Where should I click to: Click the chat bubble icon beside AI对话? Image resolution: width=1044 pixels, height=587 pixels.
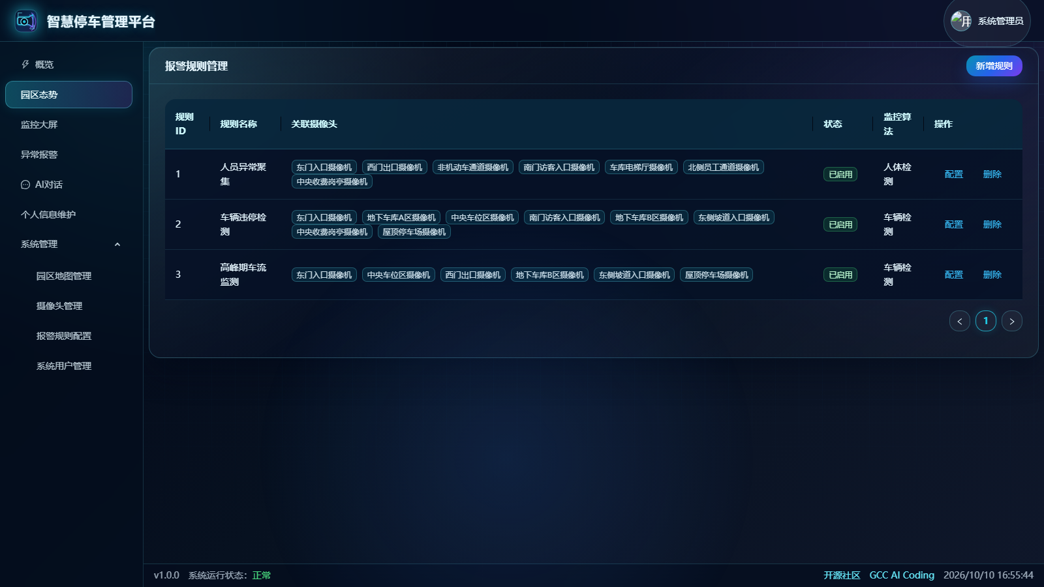(x=25, y=185)
